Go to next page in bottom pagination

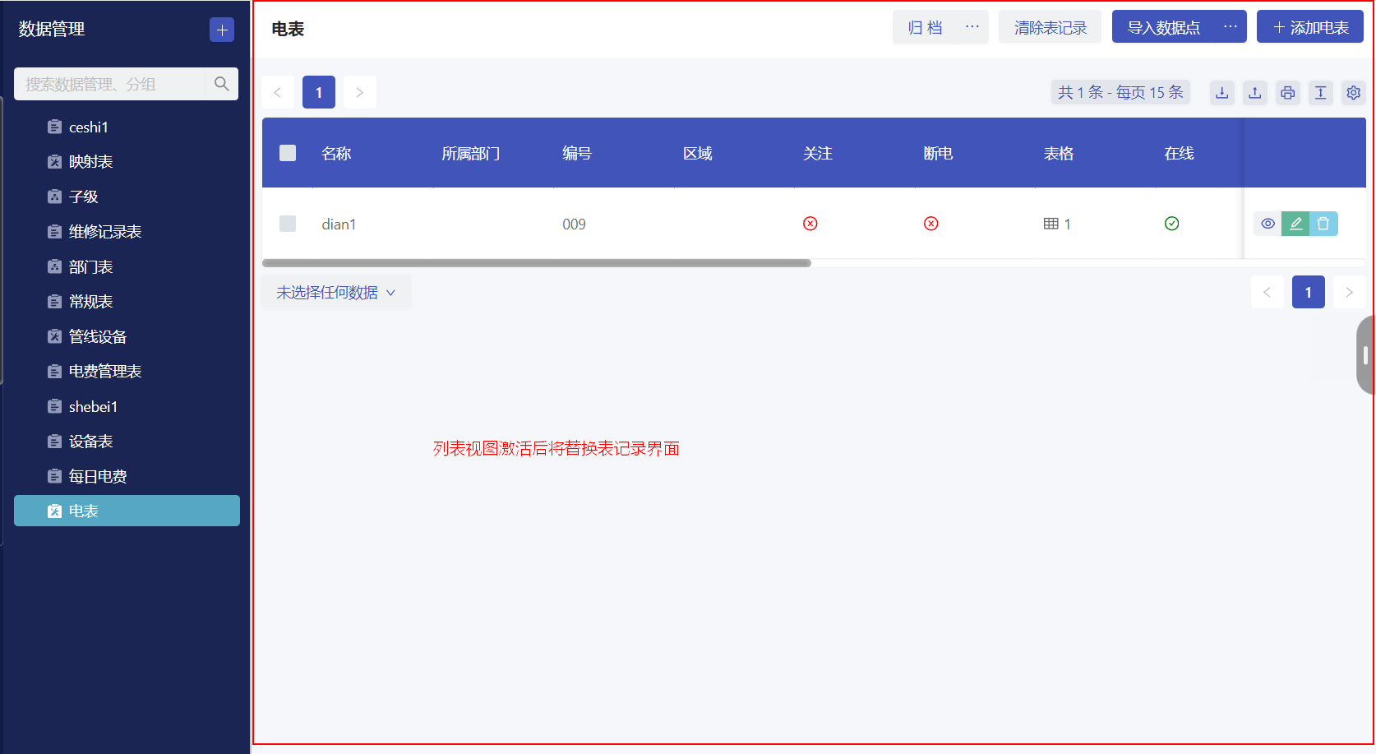coord(1349,292)
